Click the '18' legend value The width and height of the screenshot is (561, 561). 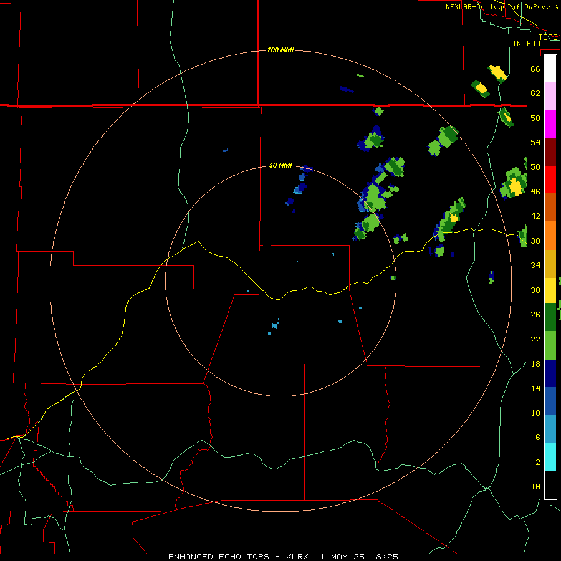coord(535,364)
